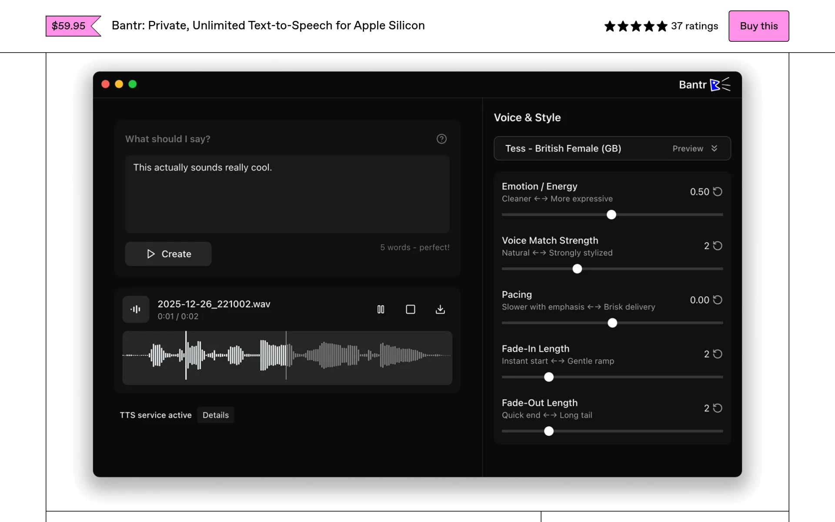Click the Voice Match Strength slider handle
This screenshot has height=522, width=835.
point(577,269)
